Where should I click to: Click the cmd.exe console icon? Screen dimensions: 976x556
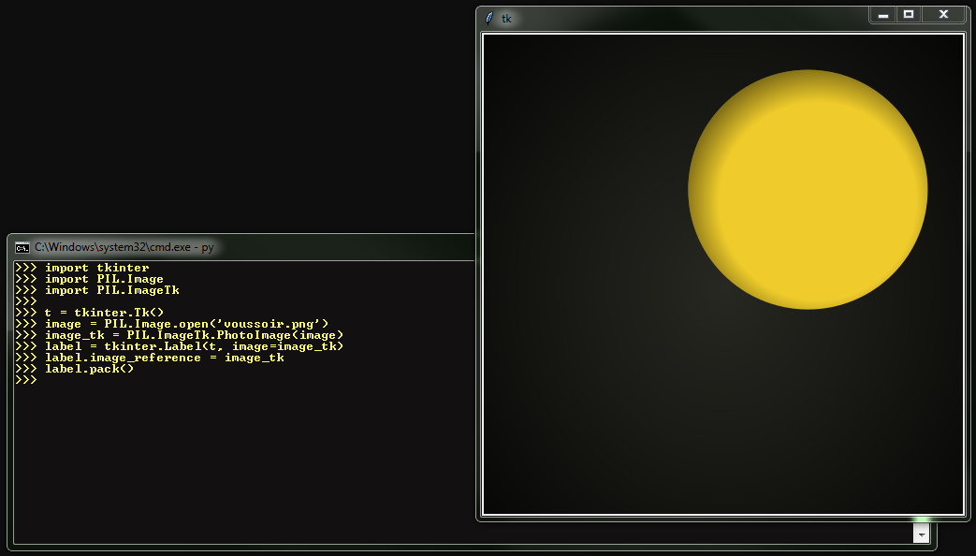[22, 247]
